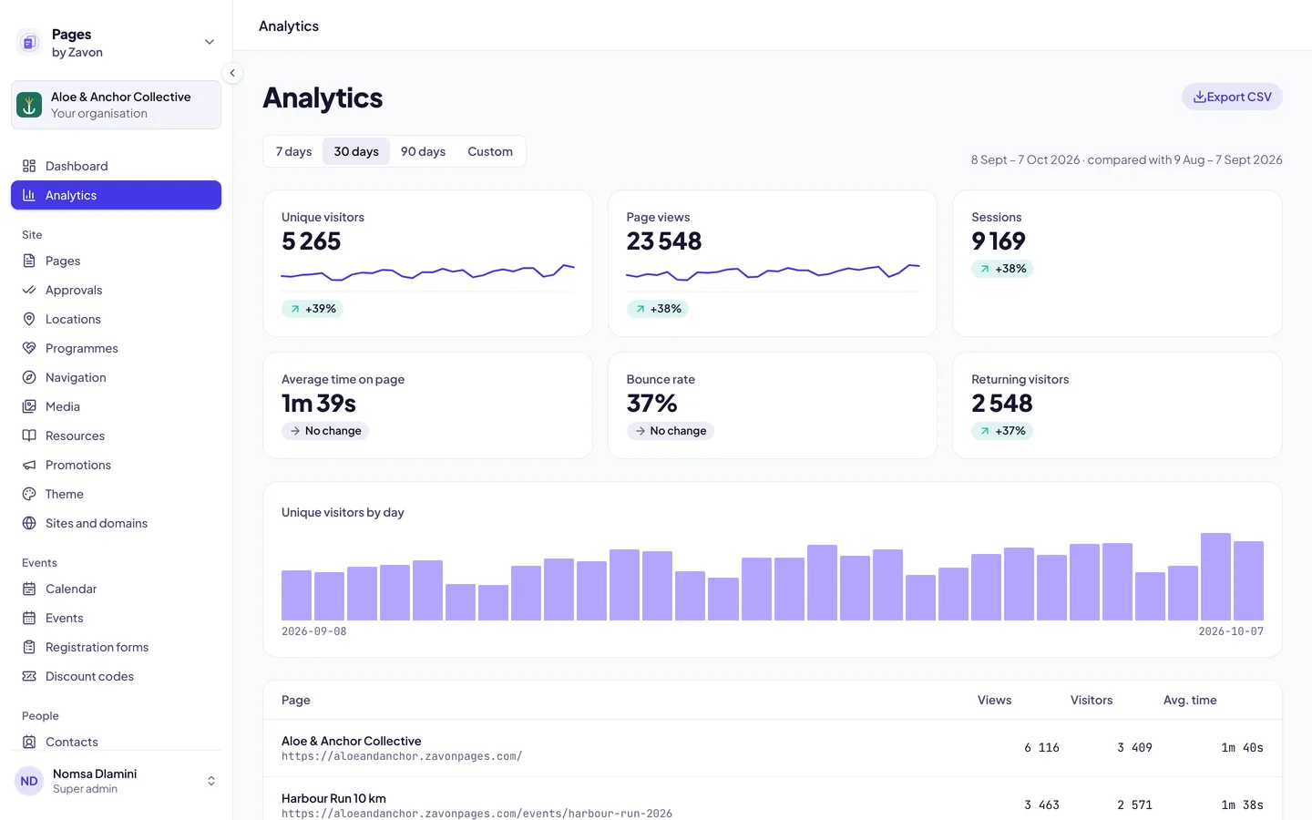The height and width of the screenshot is (820, 1312).
Task: Click the Views column header
Action: click(x=994, y=700)
